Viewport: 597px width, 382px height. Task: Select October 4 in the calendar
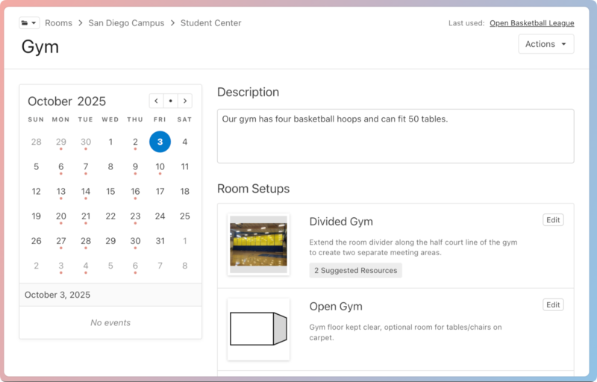[184, 142]
